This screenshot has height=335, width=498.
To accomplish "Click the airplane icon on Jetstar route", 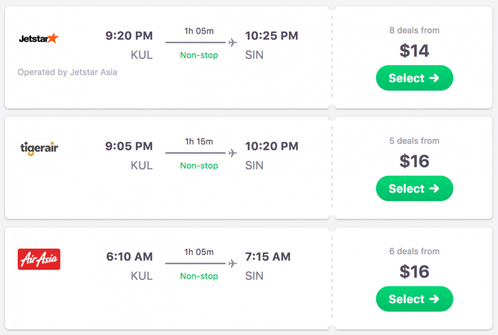I will click(x=233, y=42).
